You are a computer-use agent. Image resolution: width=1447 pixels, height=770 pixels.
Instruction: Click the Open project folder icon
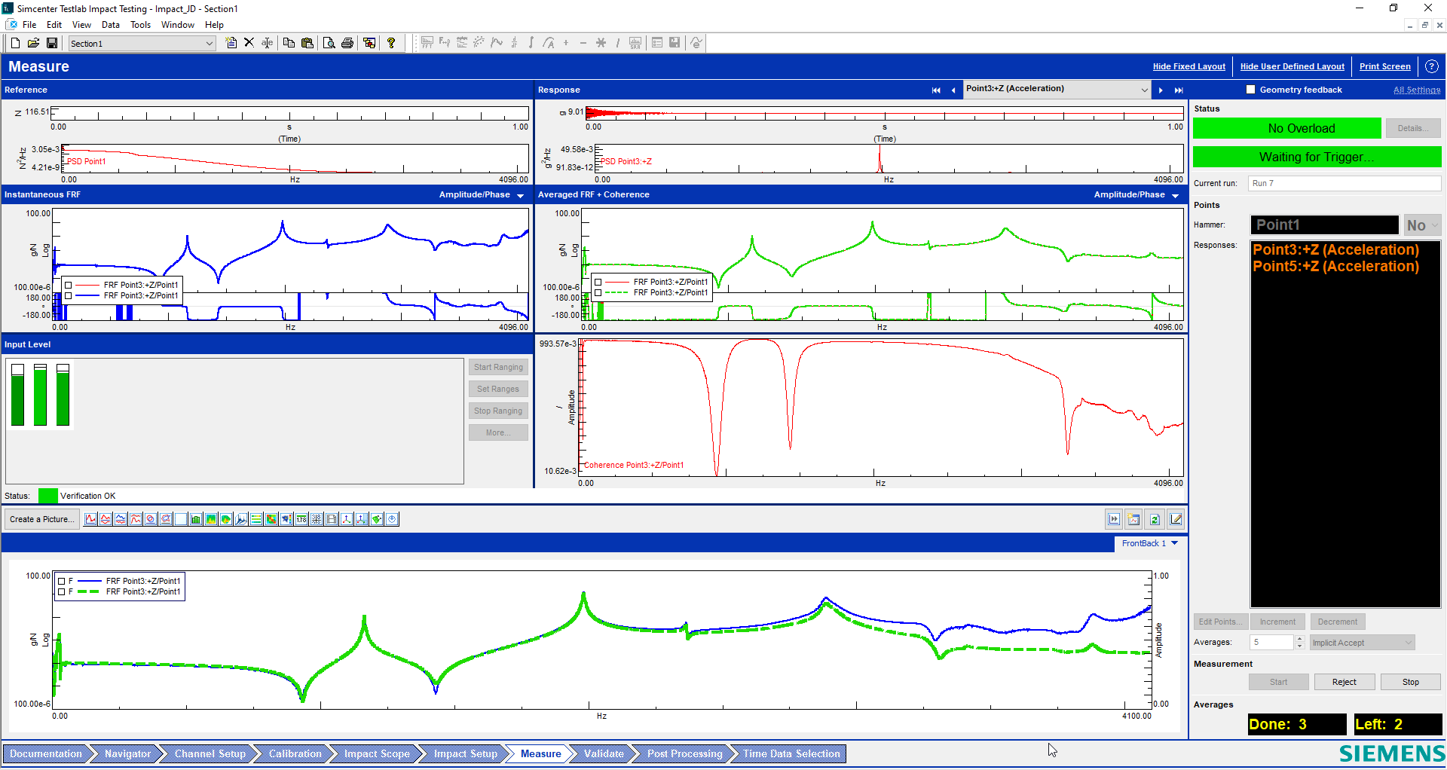[33, 43]
